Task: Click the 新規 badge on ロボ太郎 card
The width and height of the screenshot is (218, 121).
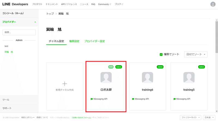Action: point(111,67)
